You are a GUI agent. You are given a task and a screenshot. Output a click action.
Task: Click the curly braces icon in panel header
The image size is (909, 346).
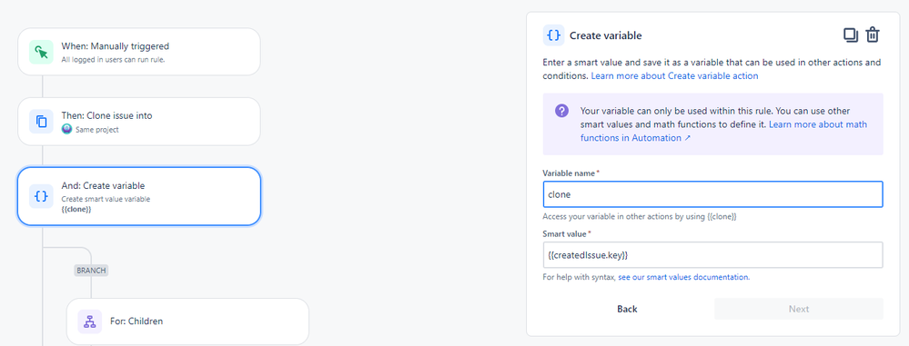click(553, 35)
